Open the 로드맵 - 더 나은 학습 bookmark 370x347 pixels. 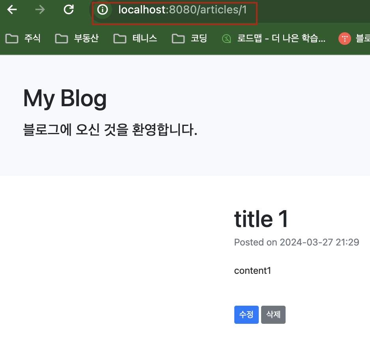pyautogui.click(x=274, y=39)
